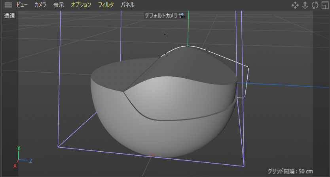Click the camera icon beside デフォルトカメラ
This screenshot has height=177, width=330.
[x=182, y=16]
